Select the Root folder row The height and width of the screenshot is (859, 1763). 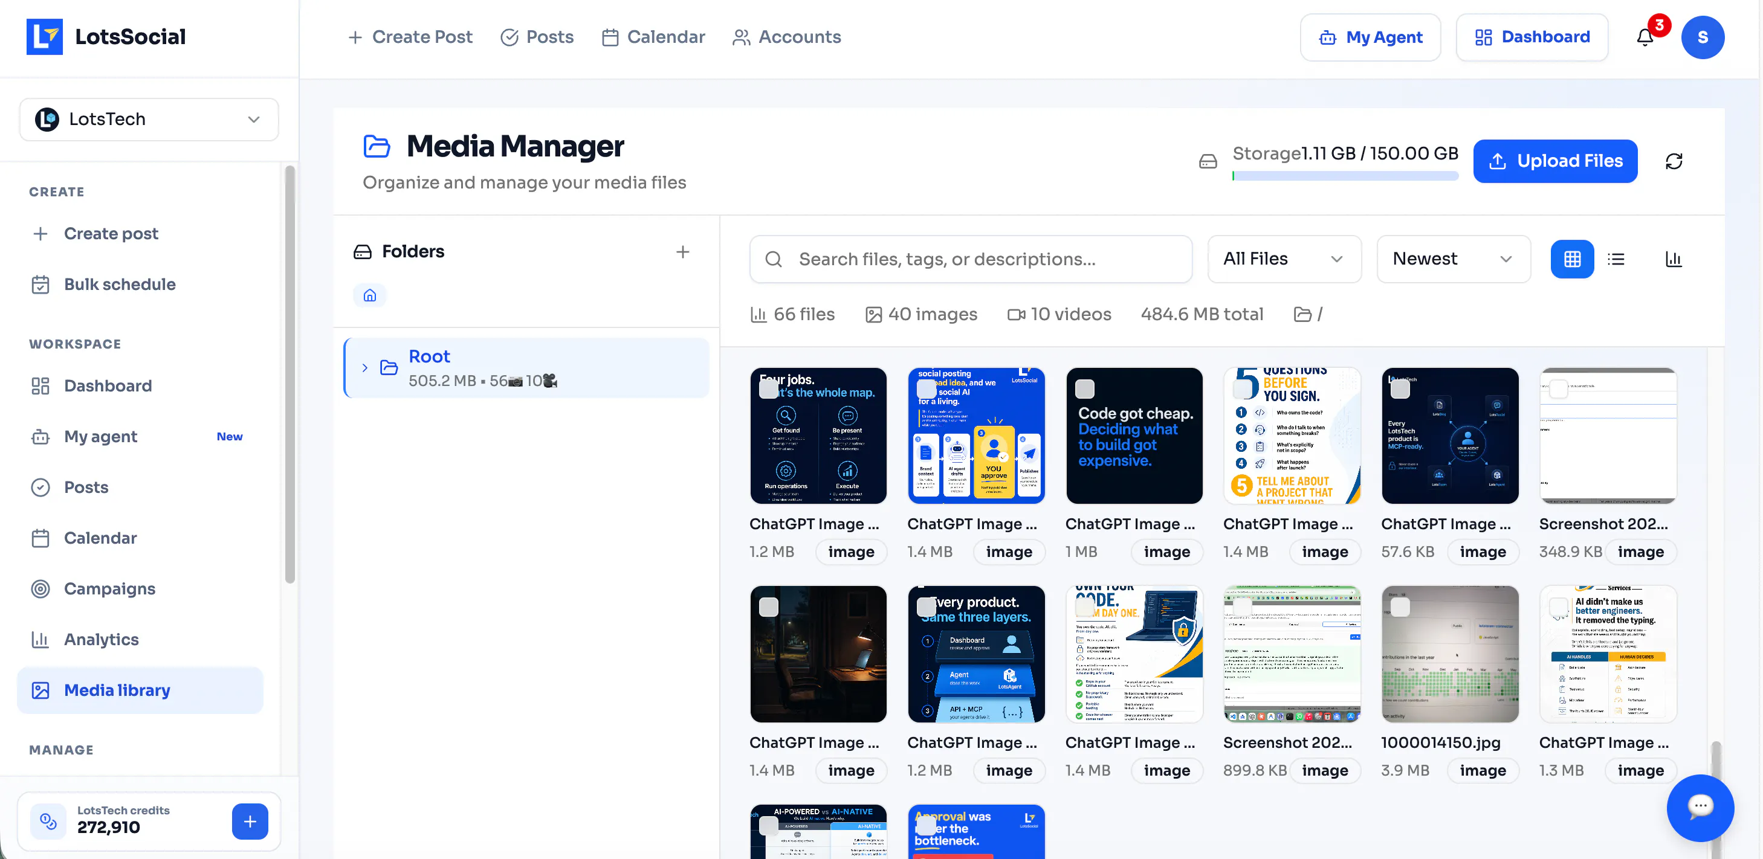coord(526,368)
